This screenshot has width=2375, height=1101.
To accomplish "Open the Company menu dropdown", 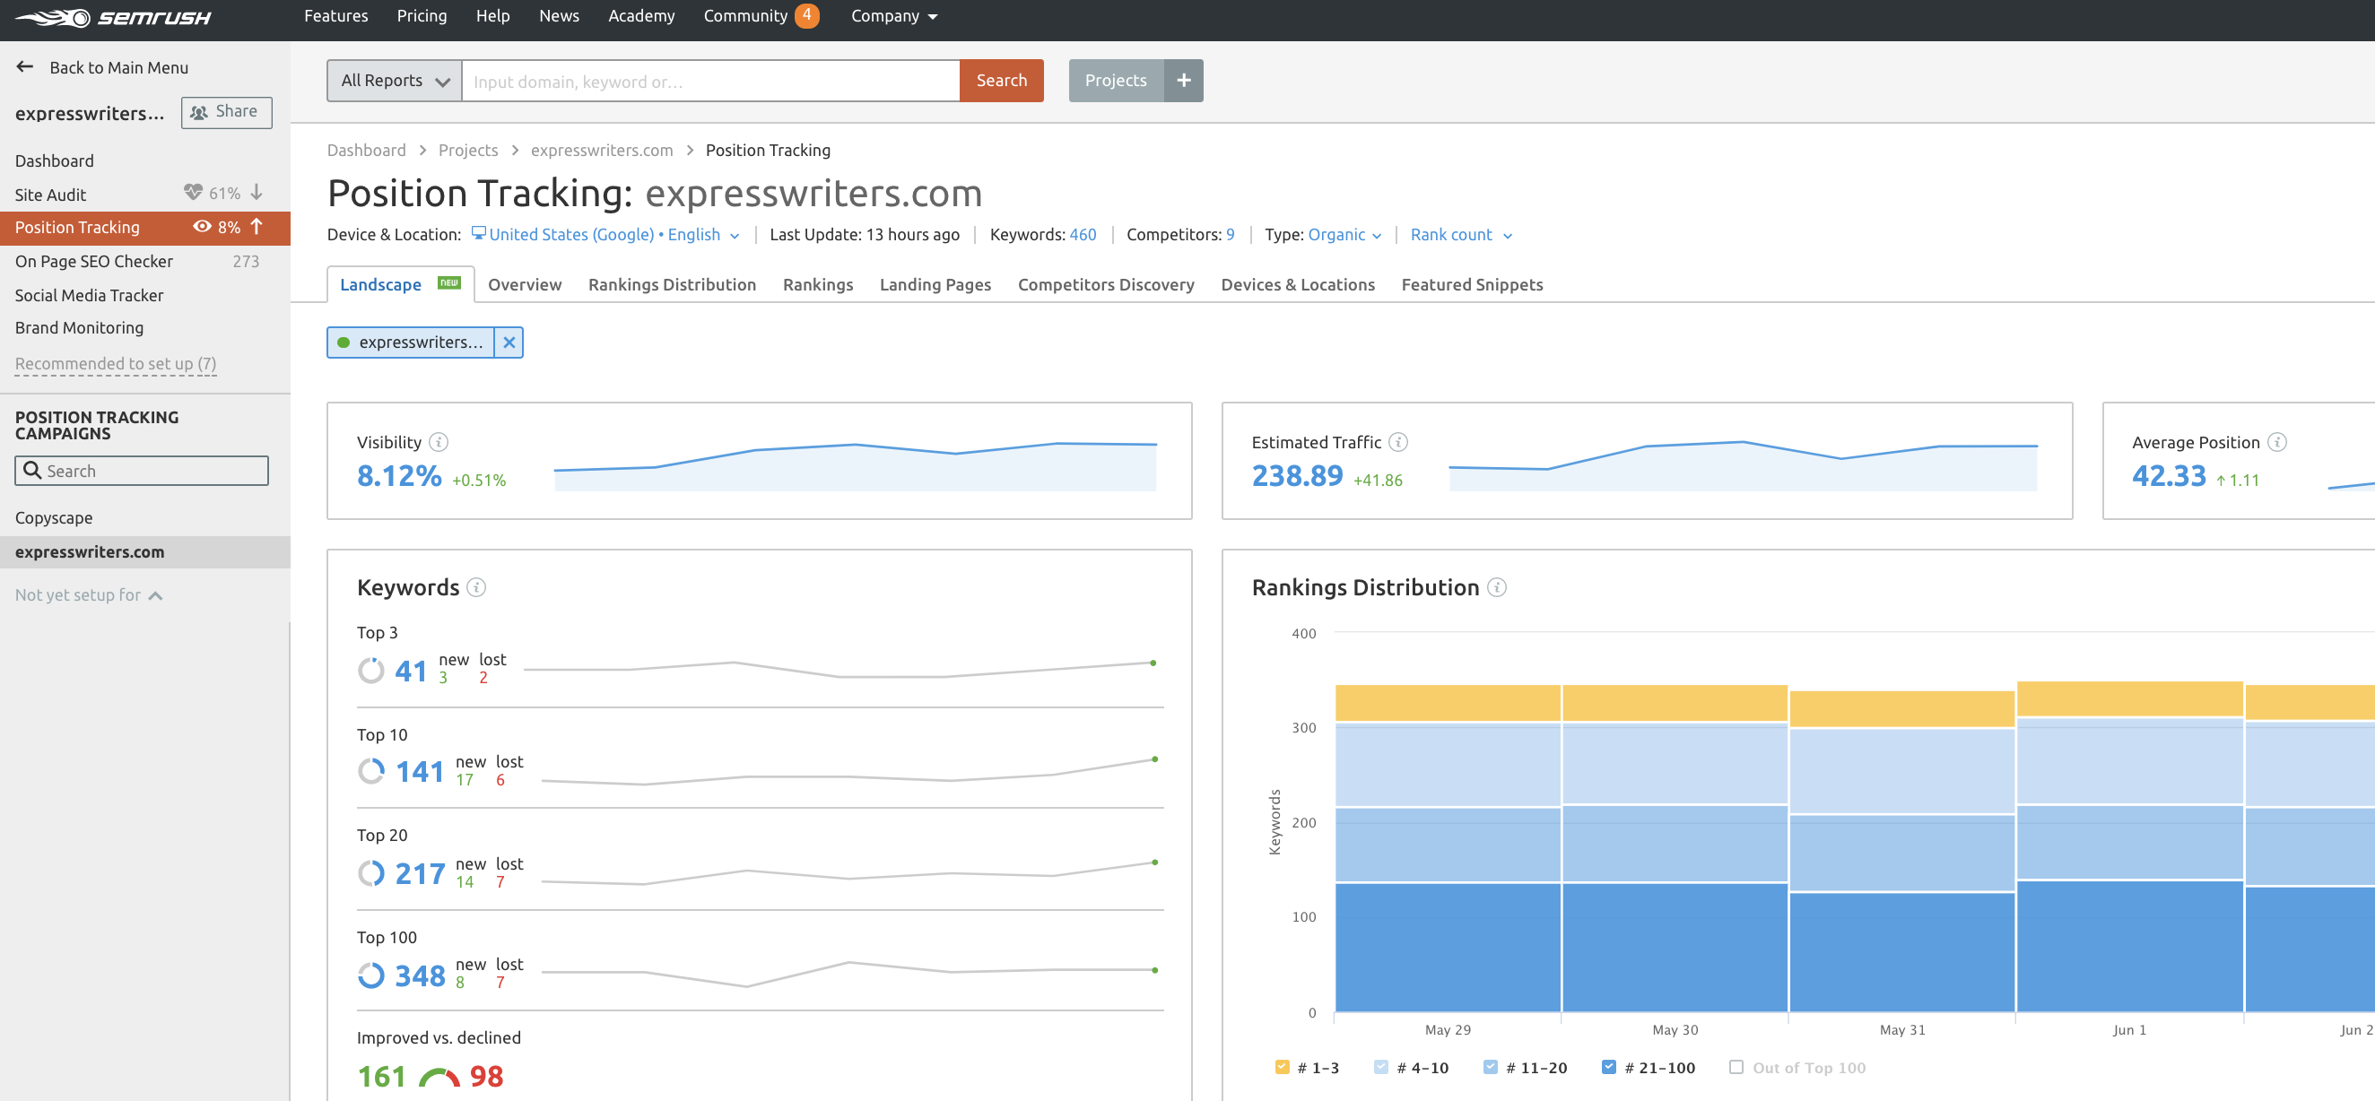I will point(893,15).
